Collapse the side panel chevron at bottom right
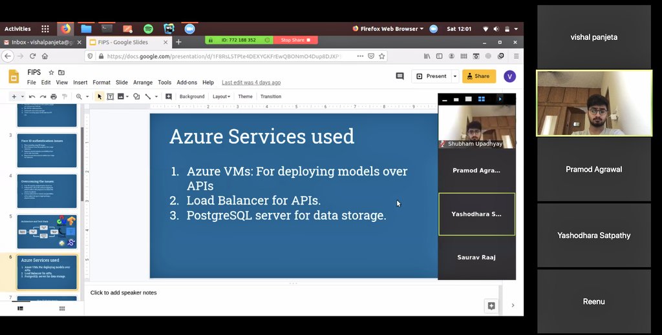The image size is (662, 335). (x=513, y=305)
